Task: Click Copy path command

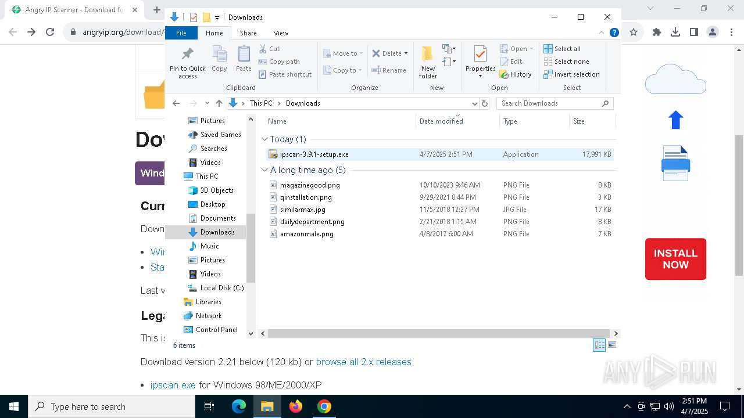Action: click(279, 62)
